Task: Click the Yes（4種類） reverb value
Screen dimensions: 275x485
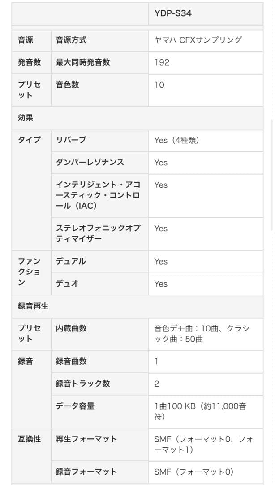Action: [176, 140]
